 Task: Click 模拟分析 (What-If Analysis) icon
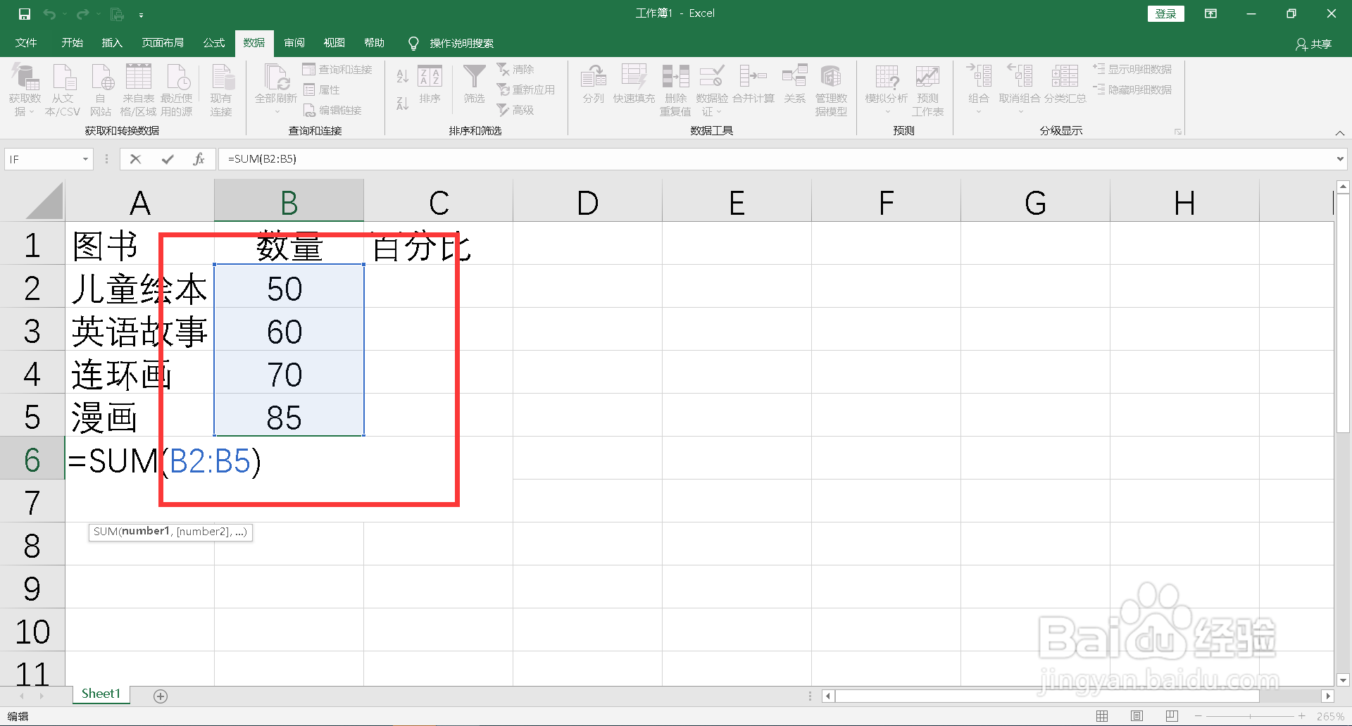pos(887,76)
